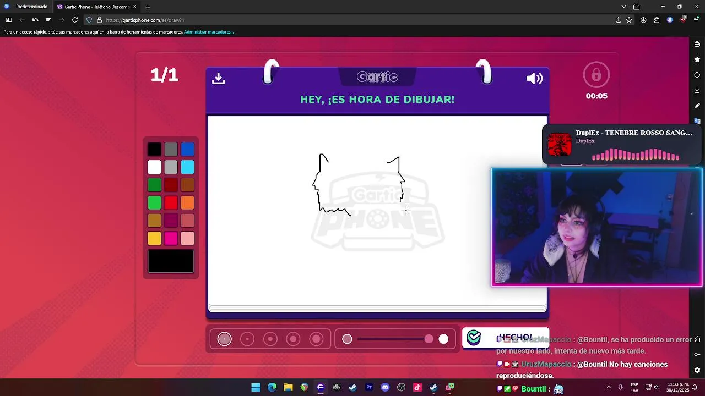
Task: Click the opacity slider handle
Action: 429,339
